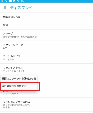Tap the save-disk icon in status bar
Image resolution: width=93 pixels, height=113 pixels.
pos(22,1)
